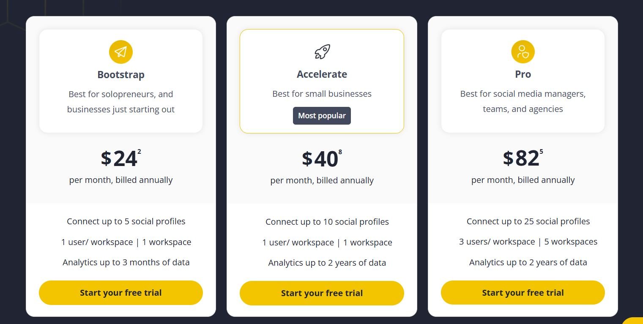Screen dimensions: 643x324
Task: Click Connect up to 5 social profiles
Action: [x=126, y=221]
